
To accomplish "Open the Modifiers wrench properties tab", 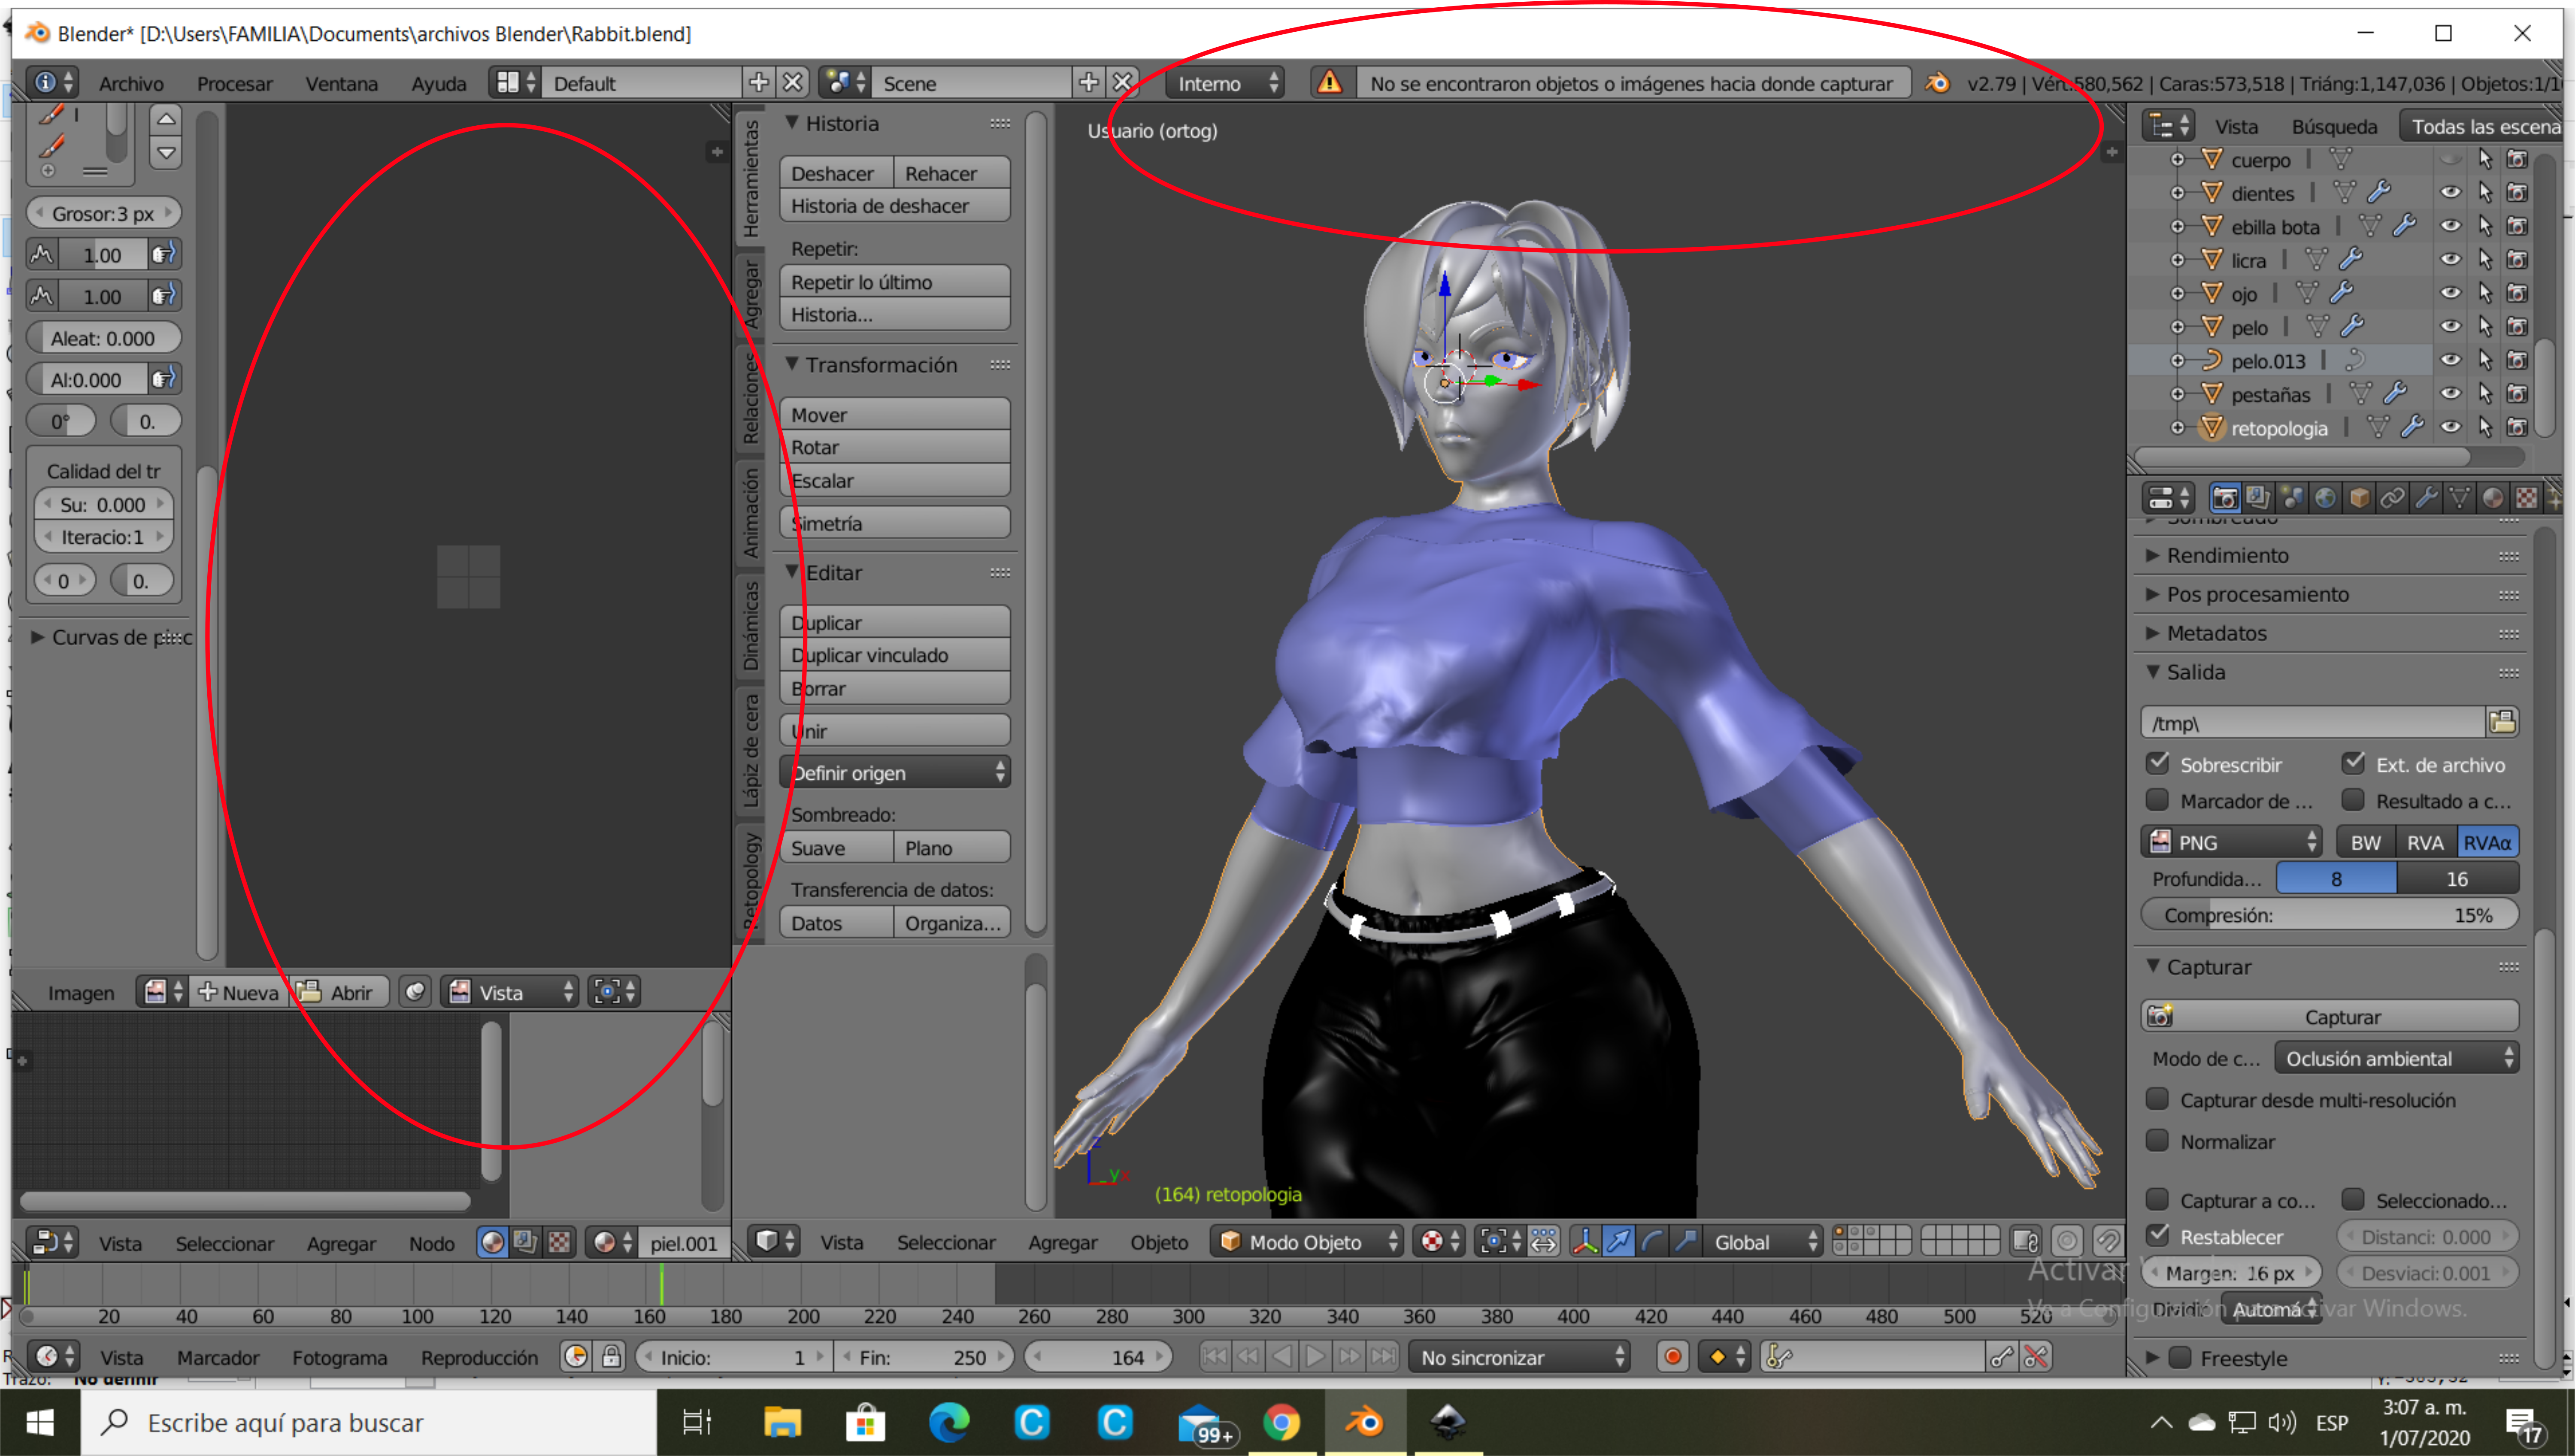I will point(2426,498).
